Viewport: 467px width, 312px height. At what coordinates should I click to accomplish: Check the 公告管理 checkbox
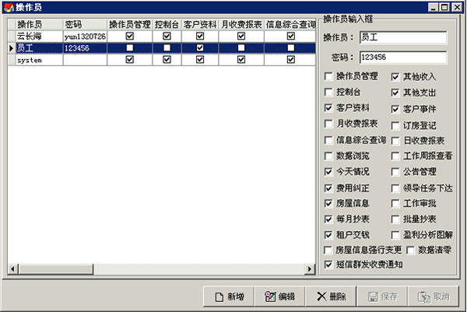click(395, 172)
